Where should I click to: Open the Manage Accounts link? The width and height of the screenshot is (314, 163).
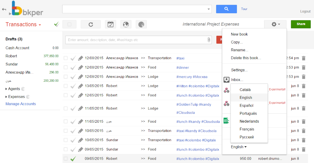21,104
